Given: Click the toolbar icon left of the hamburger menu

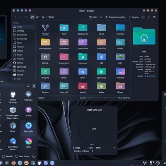Looking at the screenshot, I should click(x=149, y=17).
